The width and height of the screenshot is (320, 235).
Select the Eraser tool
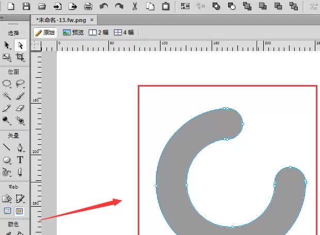[20, 108]
